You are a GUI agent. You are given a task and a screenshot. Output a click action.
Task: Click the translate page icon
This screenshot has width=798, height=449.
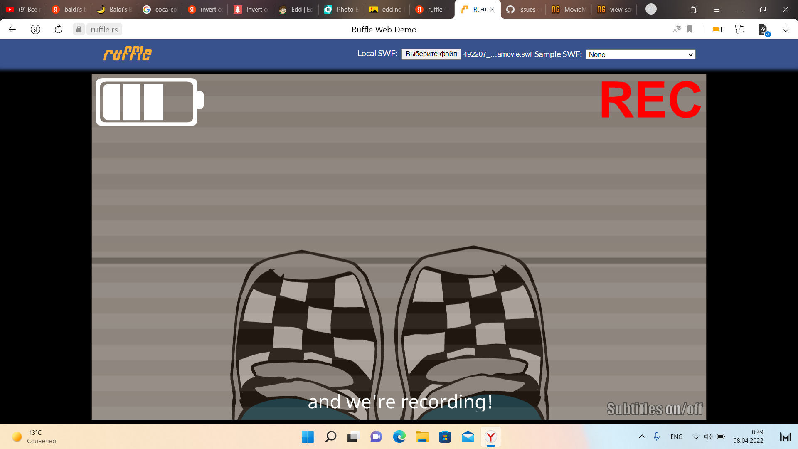pos(677,29)
